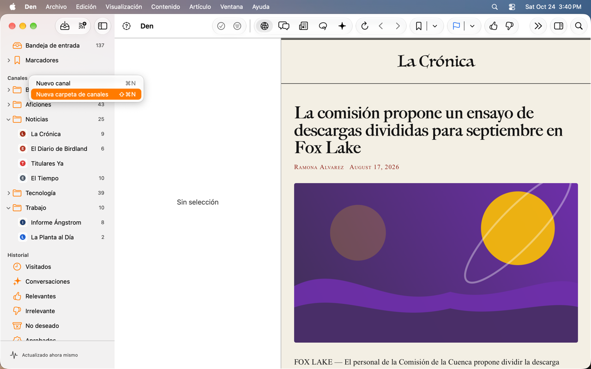Viewport: 591px width, 369px height.
Task: Bookmark the current article
Action: pos(419,26)
